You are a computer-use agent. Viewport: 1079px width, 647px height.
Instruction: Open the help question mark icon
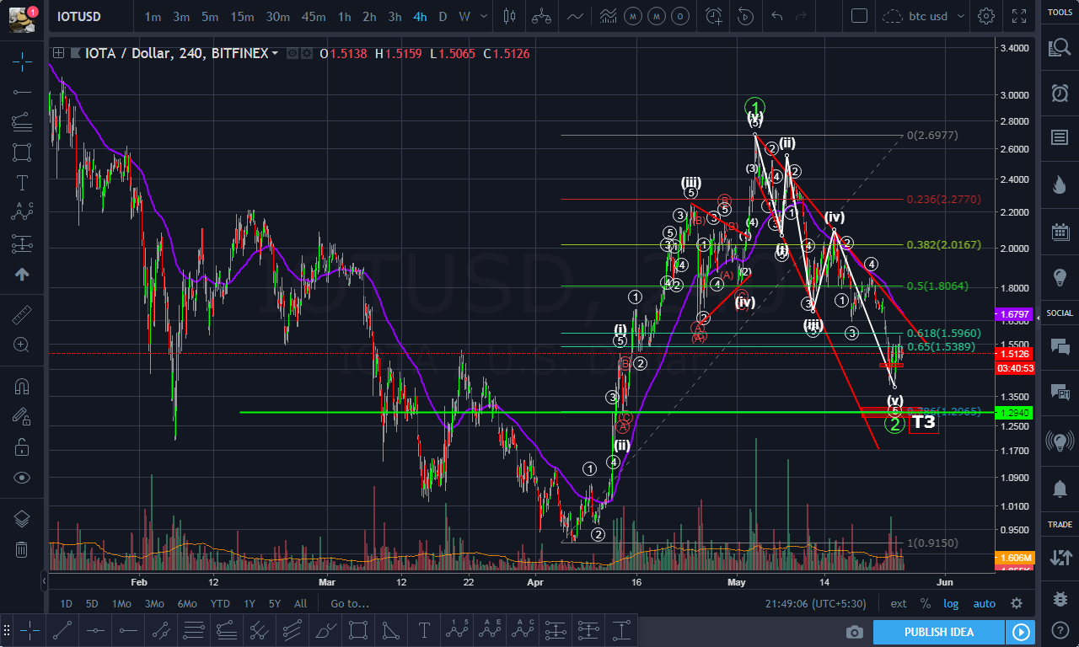coord(1060,632)
